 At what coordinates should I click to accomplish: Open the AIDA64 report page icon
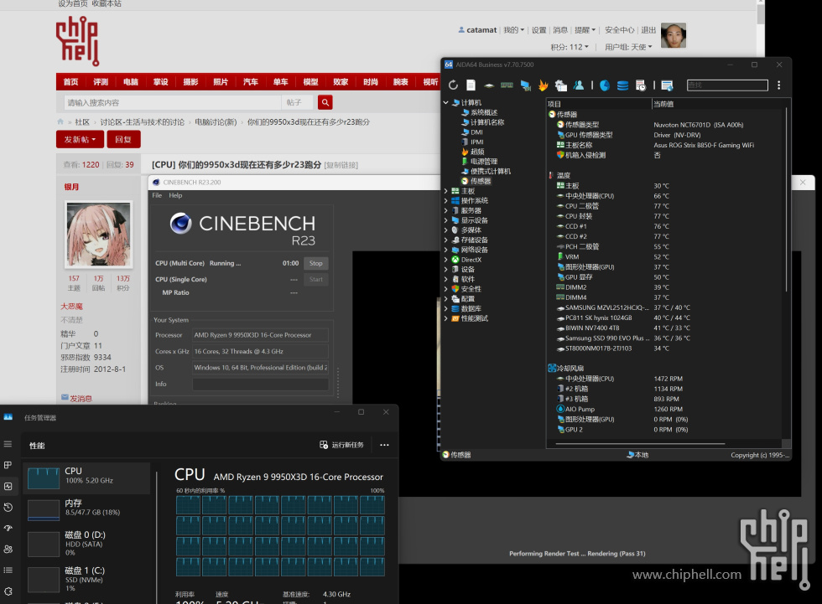471,85
